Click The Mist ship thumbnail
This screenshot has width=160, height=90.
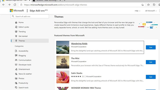[63, 62]
